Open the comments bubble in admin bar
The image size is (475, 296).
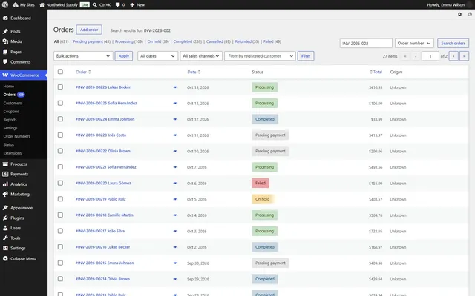tap(120, 5)
